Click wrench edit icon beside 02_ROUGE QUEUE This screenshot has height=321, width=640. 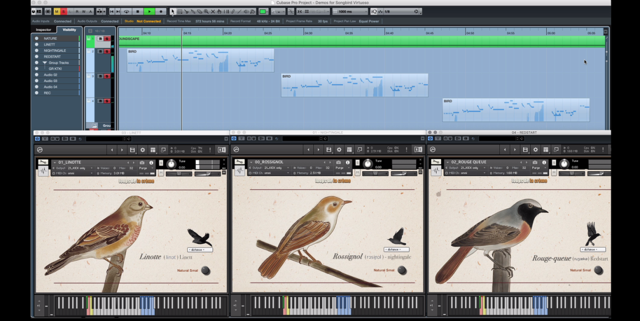coord(436,162)
